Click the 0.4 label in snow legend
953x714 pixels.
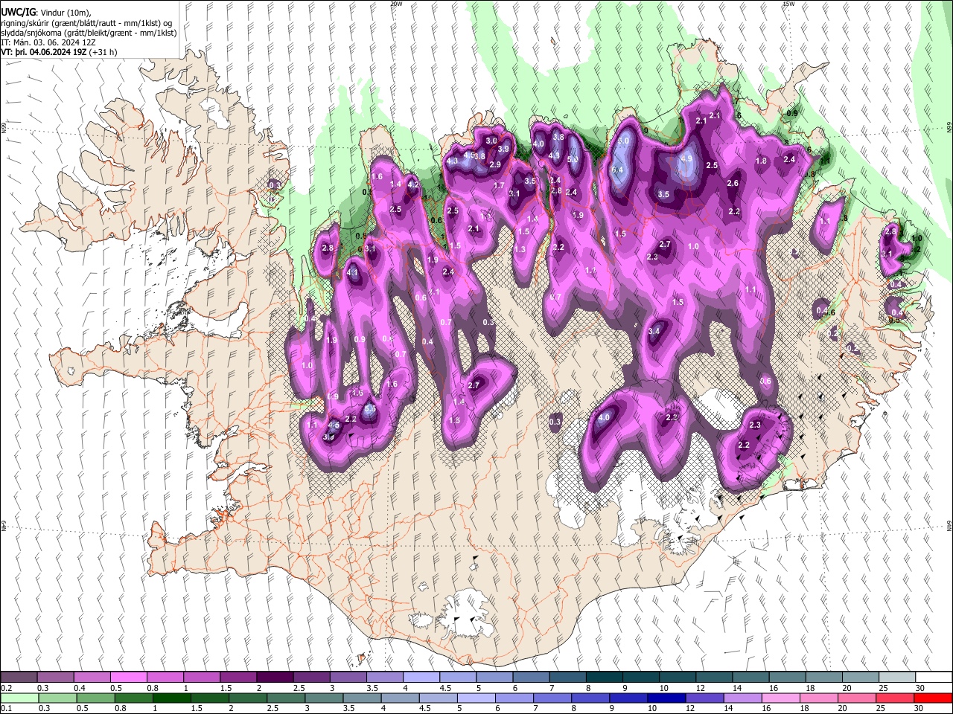tap(80, 689)
